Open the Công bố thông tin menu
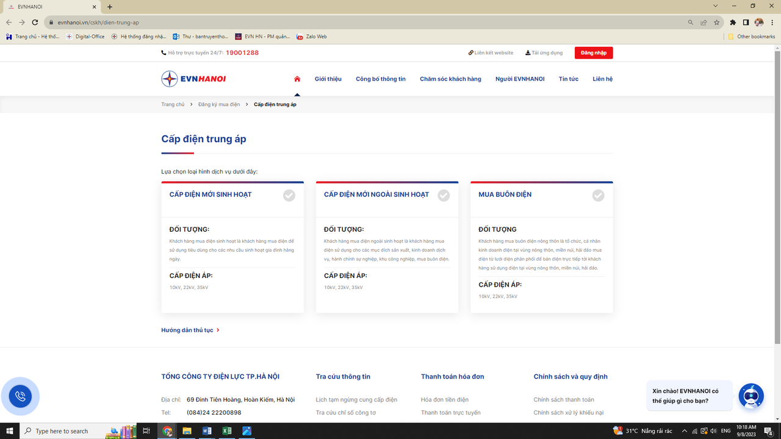The image size is (781, 439). click(x=381, y=79)
